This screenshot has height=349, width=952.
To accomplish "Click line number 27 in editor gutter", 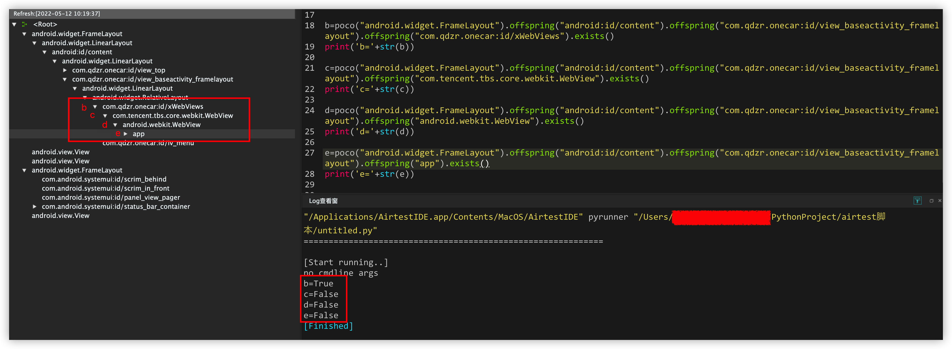I will (x=309, y=153).
